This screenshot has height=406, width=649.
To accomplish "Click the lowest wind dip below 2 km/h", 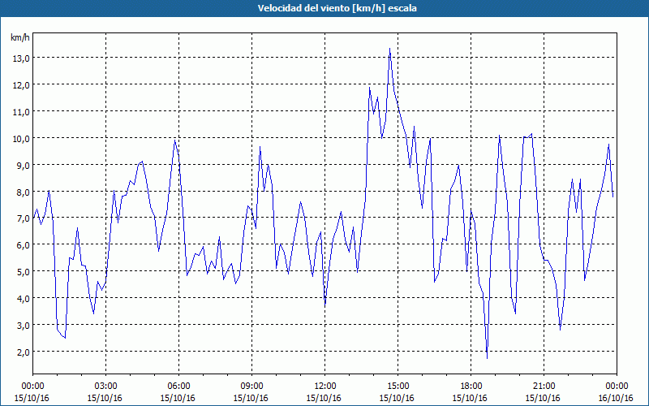I will [488, 358].
